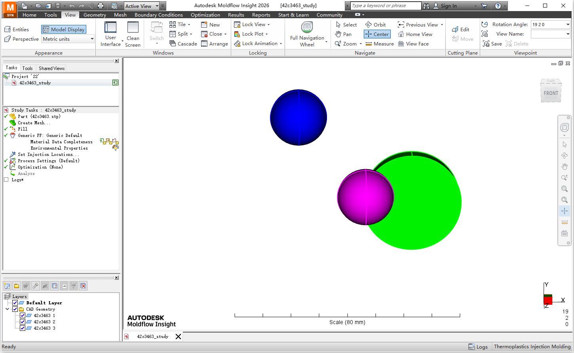The width and height of the screenshot is (574, 353).
Task: Toggle visibility of layer 42c3463 2
Action: tap(23, 322)
